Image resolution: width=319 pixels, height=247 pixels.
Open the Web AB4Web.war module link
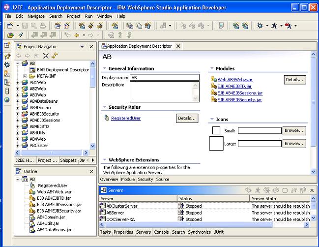point(235,80)
